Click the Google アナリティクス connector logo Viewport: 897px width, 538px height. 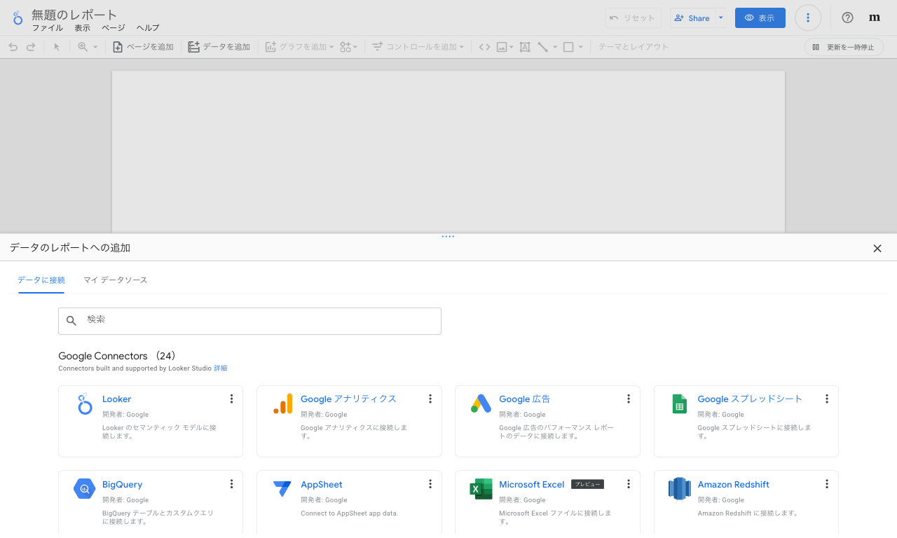pyautogui.click(x=283, y=404)
